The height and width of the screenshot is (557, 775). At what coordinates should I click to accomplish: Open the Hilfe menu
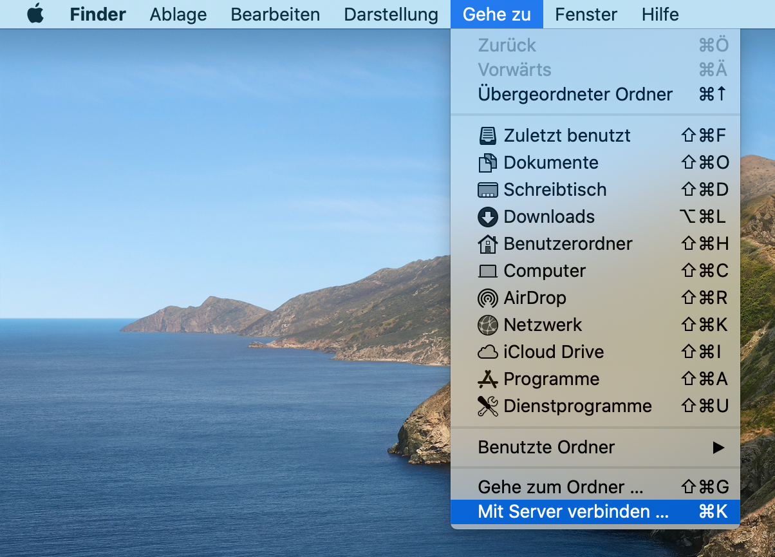click(660, 14)
